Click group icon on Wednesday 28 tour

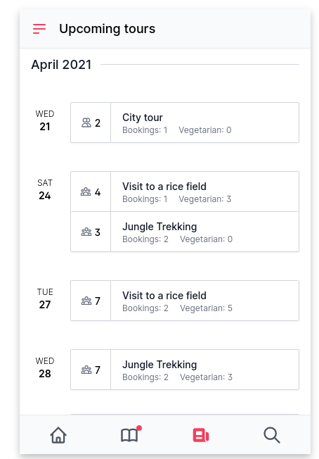coord(86,370)
